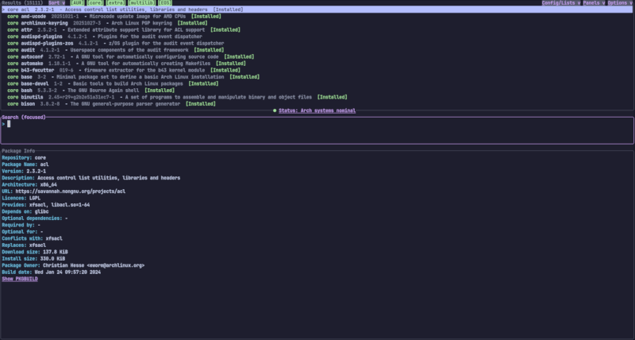Open the Options dropdown menu

[x=621, y=3]
